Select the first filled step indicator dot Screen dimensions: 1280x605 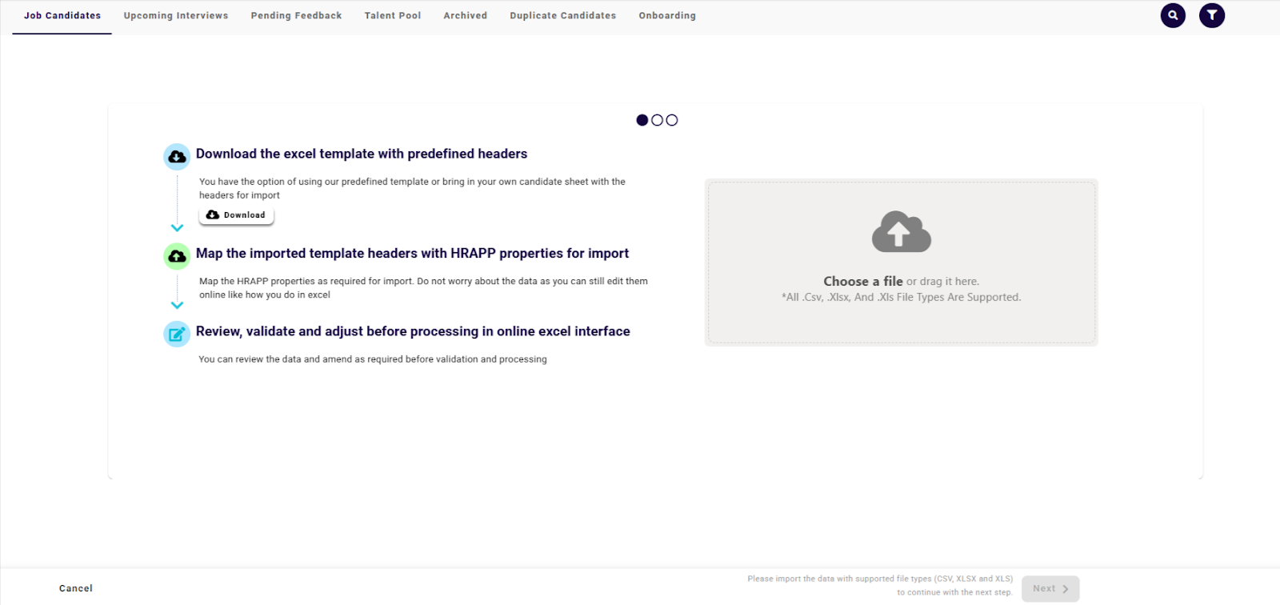click(x=642, y=120)
